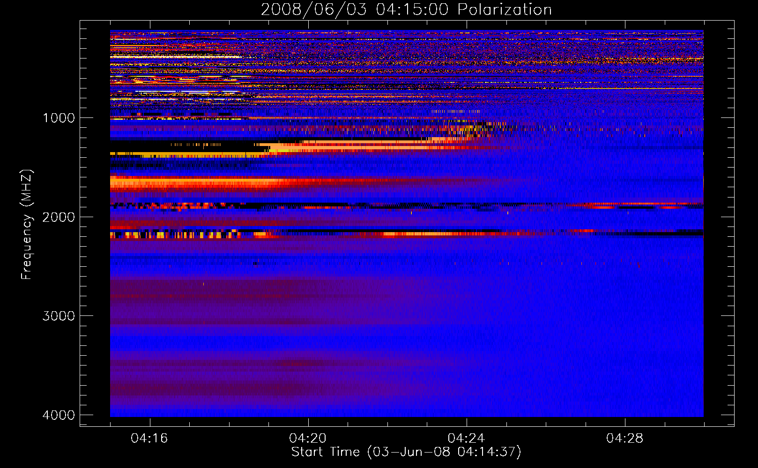Click the 04:24 time tick label
This screenshot has height=468, width=758.
(466, 439)
